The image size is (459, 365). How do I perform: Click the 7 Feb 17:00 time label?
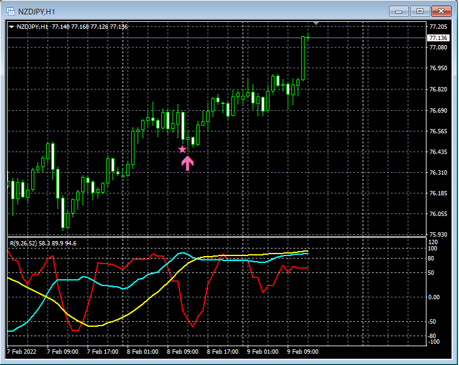(103, 351)
